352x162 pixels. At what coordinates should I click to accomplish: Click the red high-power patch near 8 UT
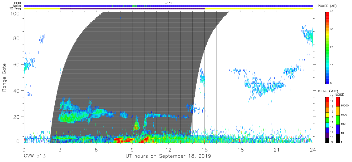(x=124, y=140)
